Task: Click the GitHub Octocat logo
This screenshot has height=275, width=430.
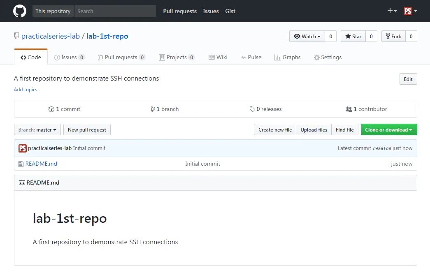Action: click(20, 11)
